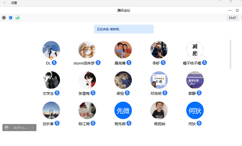This screenshot has width=242, height=146.
Task: Select 杨药纳's child photo avatar
Action: (x=159, y=110)
